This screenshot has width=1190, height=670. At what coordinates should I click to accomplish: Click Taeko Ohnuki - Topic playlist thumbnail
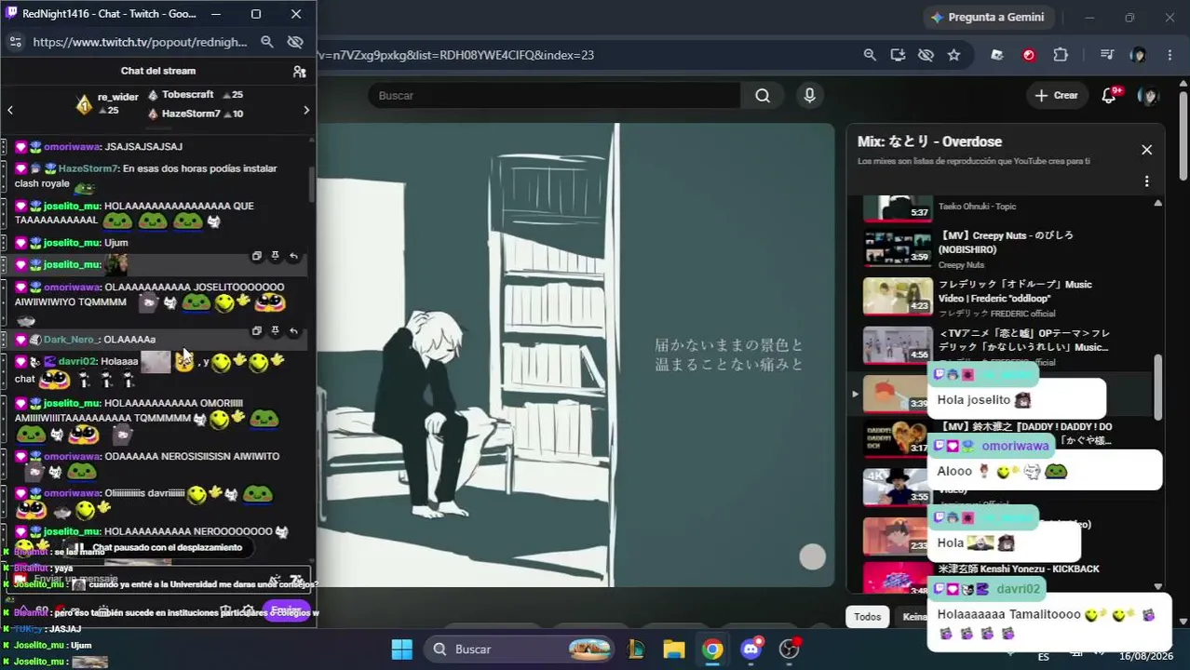(898, 208)
